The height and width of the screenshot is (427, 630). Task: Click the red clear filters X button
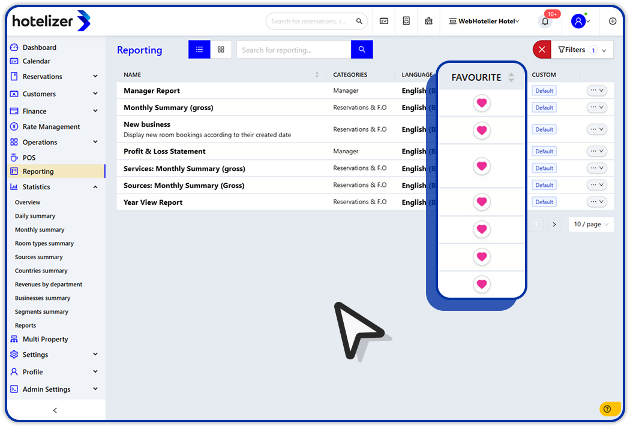tap(542, 50)
